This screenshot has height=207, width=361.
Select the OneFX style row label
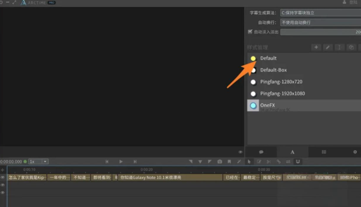267,105
